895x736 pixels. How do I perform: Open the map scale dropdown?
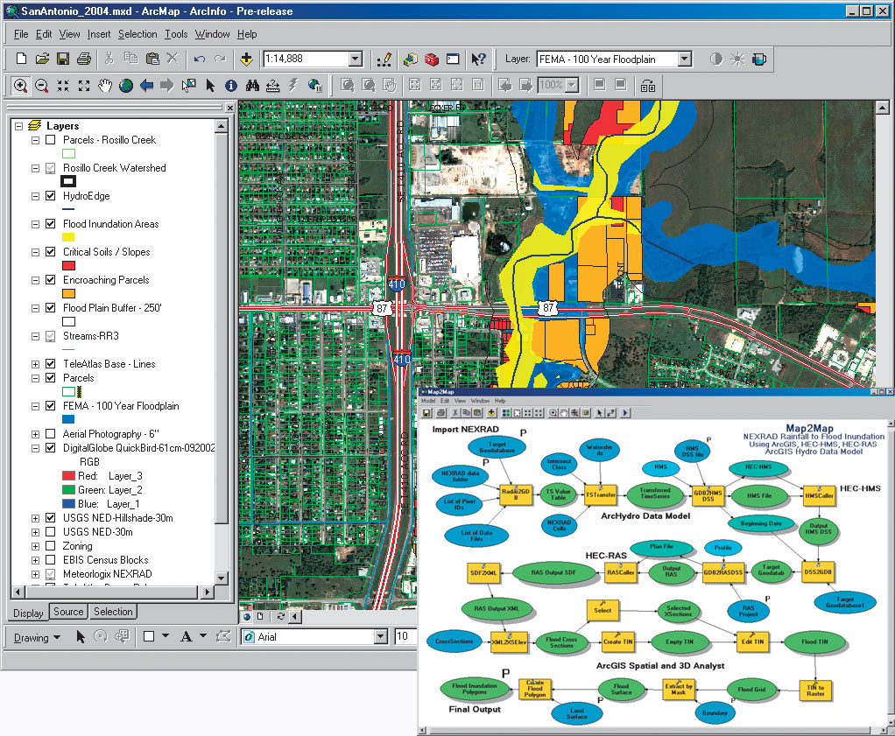tap(356, 60)
